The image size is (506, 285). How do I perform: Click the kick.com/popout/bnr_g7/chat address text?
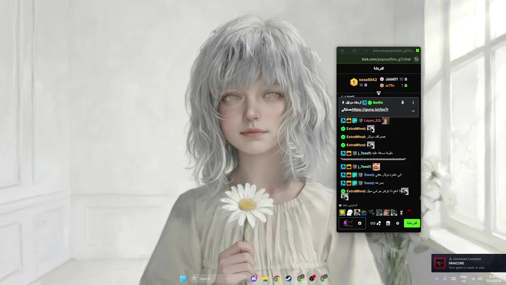(x=386, y=59)
